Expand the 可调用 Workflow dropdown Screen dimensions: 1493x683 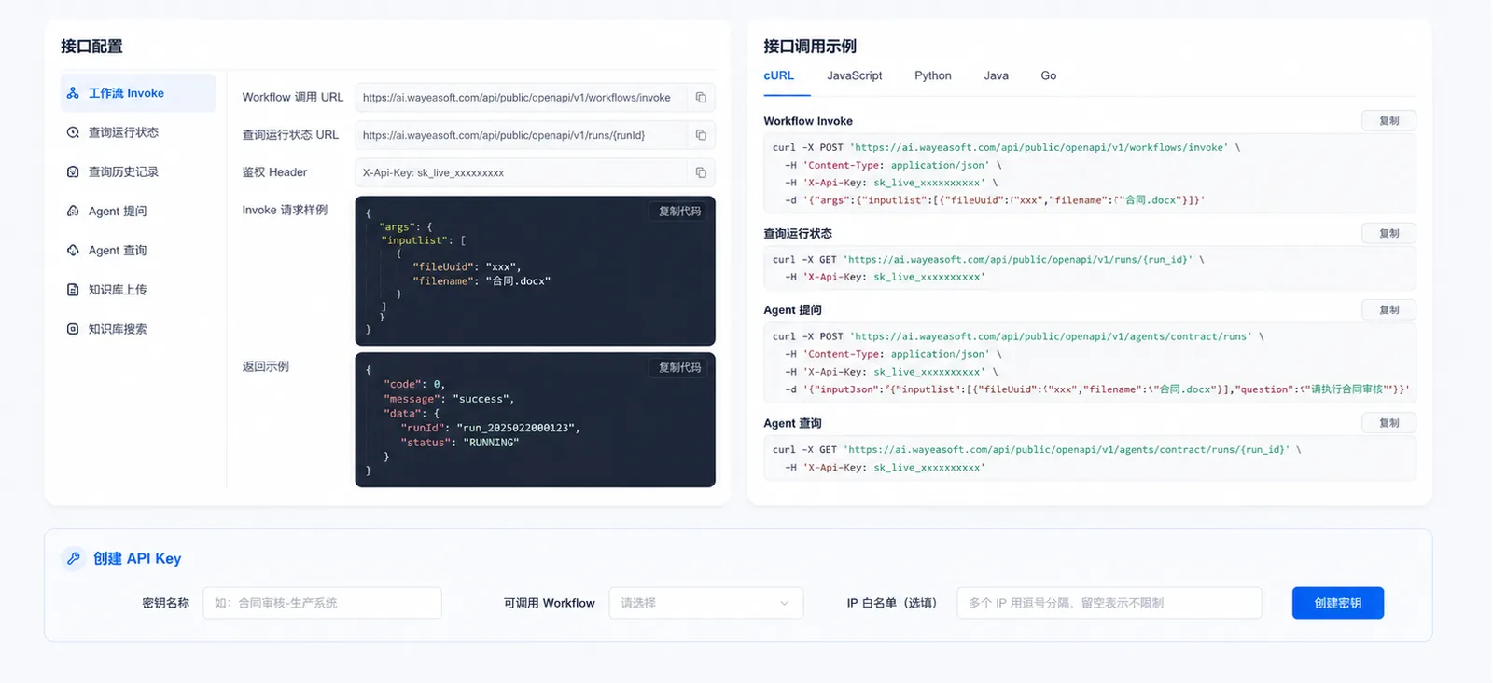point(705,603)
